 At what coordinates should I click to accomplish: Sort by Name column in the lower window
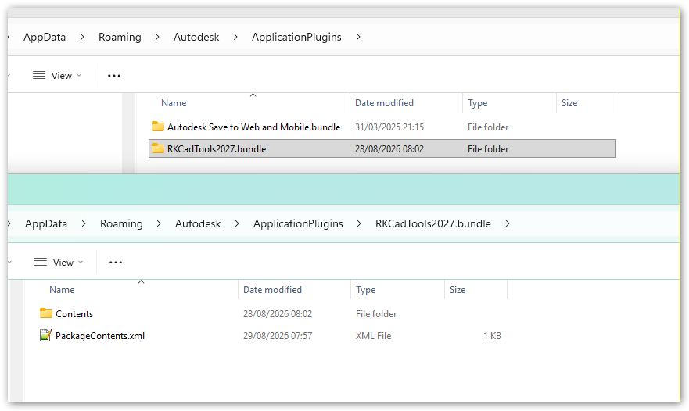click(x=62, y=290)
